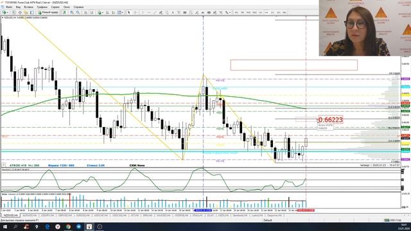Toggle chart auto scroll

pos(85,12)
